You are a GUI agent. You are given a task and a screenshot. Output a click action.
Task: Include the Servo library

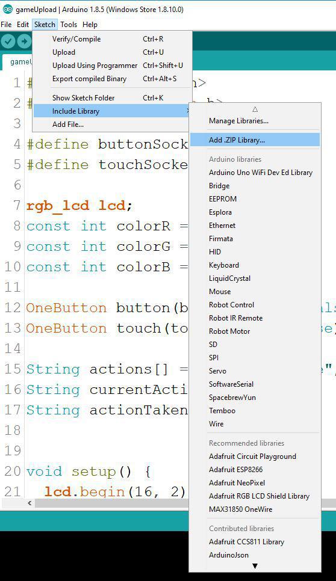coord(255,371)
